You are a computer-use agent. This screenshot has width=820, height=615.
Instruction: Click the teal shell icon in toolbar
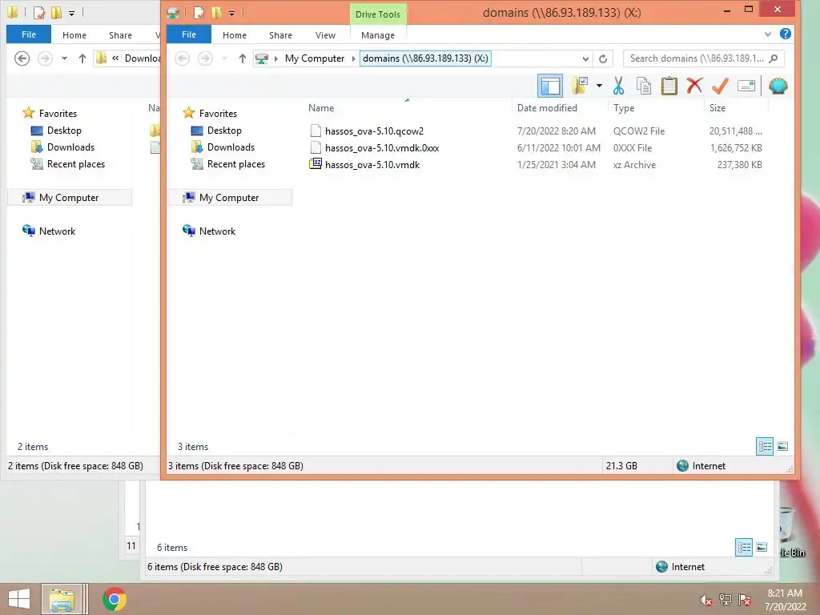(778, 86)
